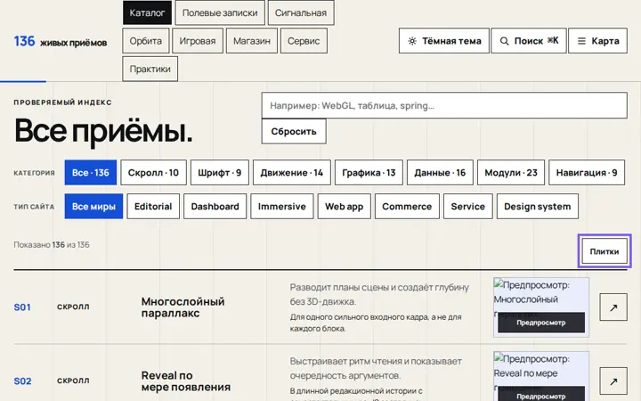This screenshot has width=641, height=401.
Task: Filter by Модули · 23 category
Action: (511, 172)
